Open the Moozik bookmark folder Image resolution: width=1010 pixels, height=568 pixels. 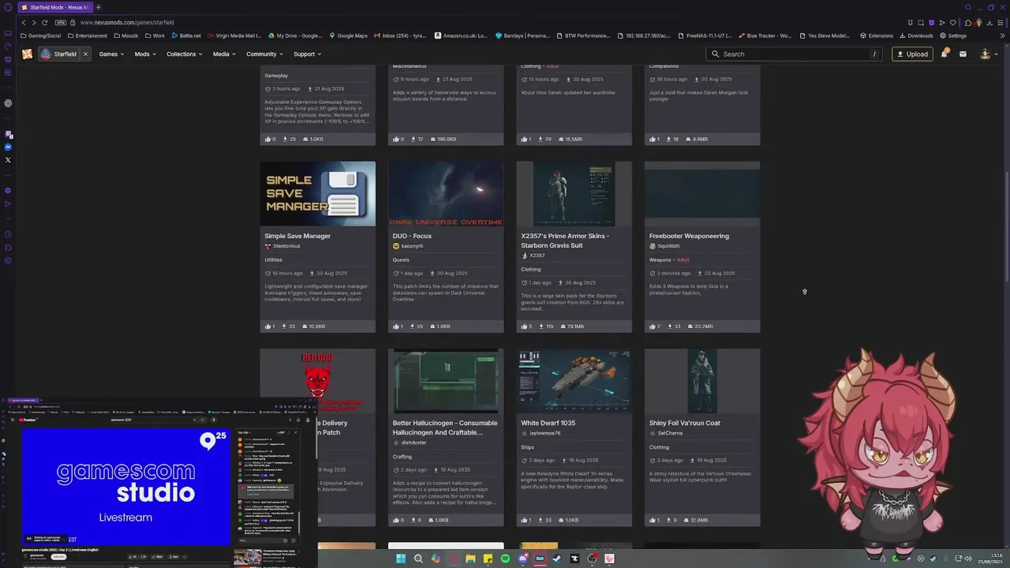click(127, 35)
